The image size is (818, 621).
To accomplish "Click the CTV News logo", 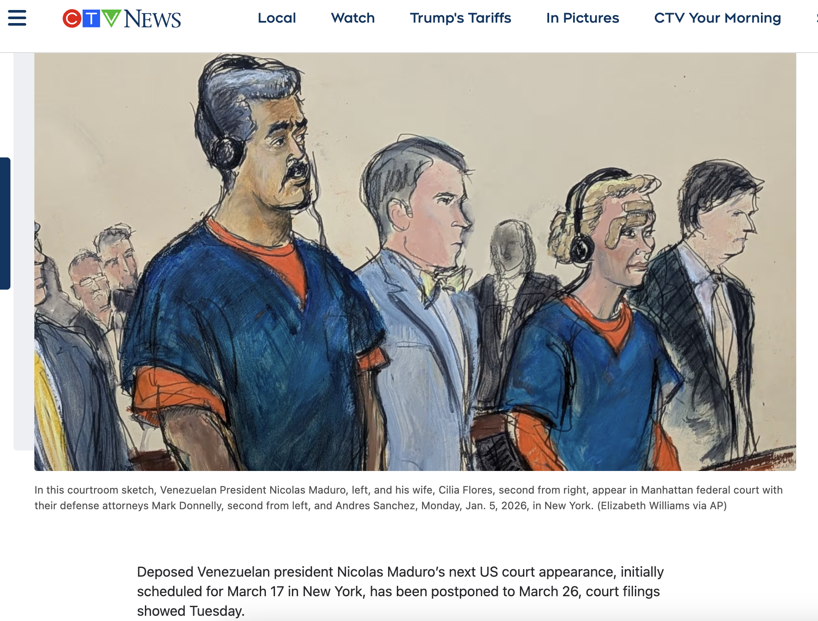I will point(122,19).
